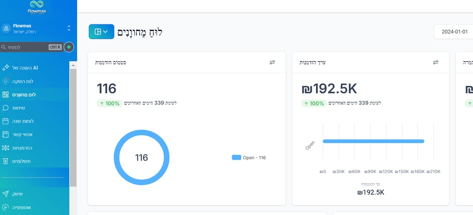473x215 pixels.
Task: Click the ₪210K axis tick label
Action: click(433, 172)
